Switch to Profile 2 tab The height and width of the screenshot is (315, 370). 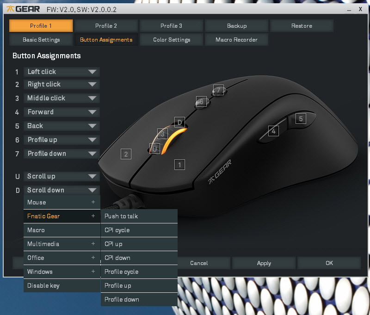point(106,26)
